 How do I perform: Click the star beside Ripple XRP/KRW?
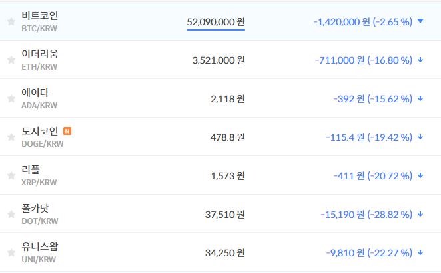(11, 175)
